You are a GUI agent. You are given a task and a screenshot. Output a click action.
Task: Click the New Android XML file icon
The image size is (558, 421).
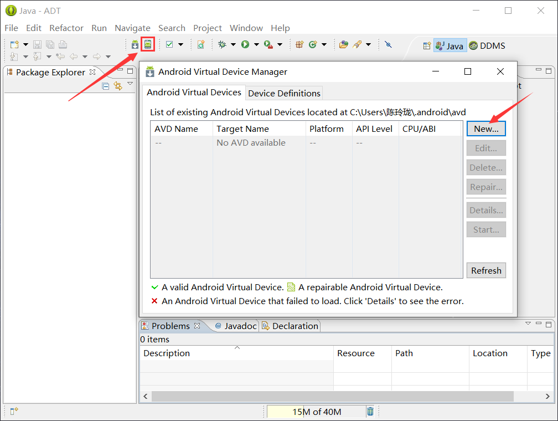[x=201, y=44]
